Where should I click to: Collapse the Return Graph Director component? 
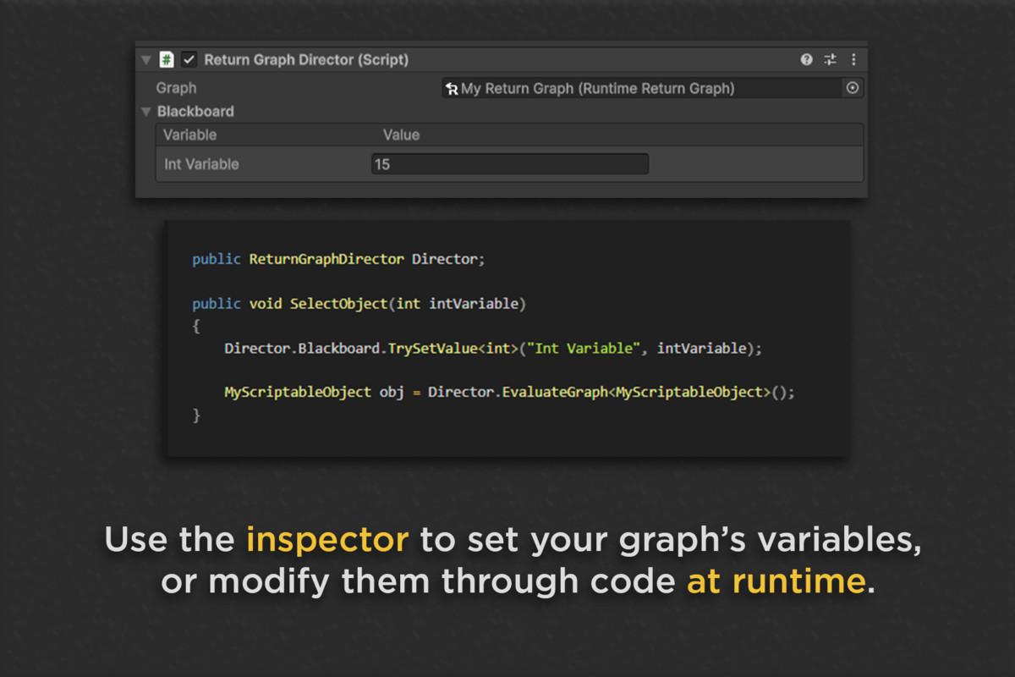(x=146, y=60)
